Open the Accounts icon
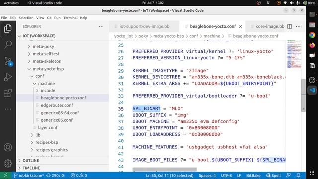 pos(8,147)
